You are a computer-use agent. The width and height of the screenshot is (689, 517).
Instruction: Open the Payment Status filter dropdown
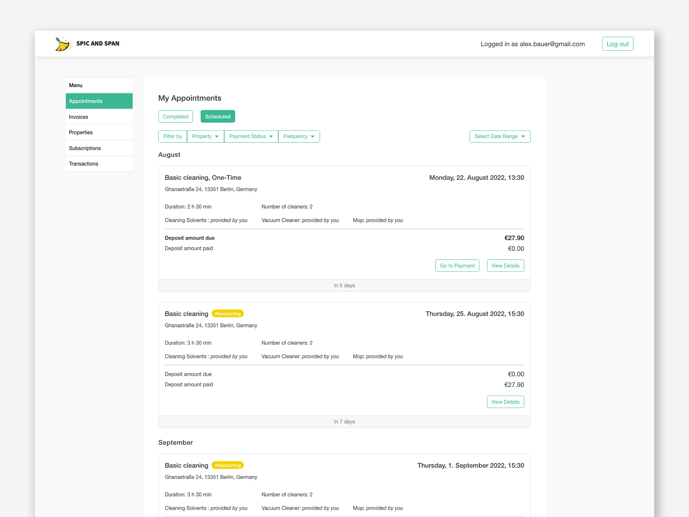click(x=251, y=136)
